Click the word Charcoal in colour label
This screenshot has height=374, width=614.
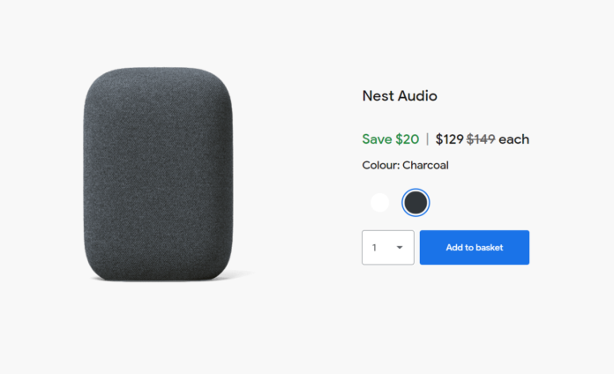[x=425, y=165]
